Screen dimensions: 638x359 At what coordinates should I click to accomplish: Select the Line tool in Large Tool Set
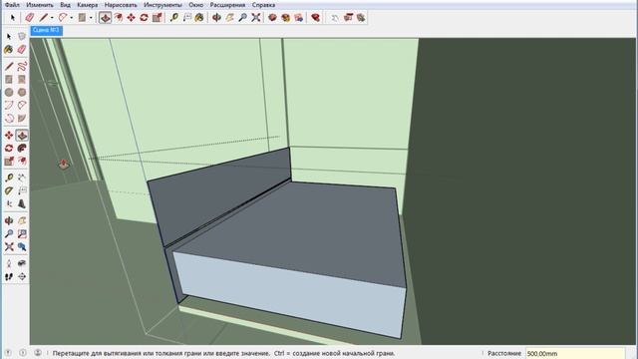click(9, 66)
